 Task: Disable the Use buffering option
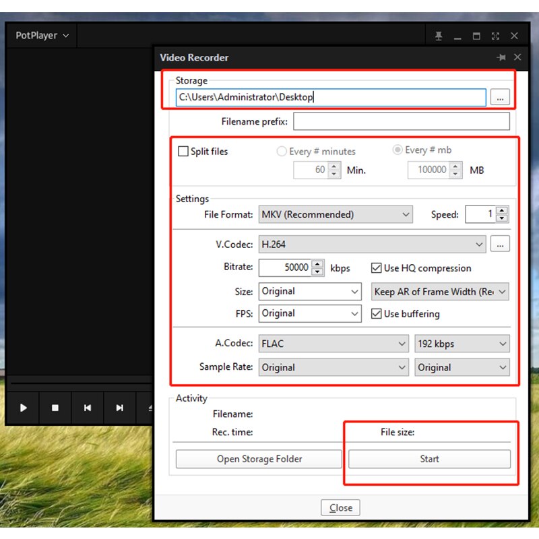377,313
